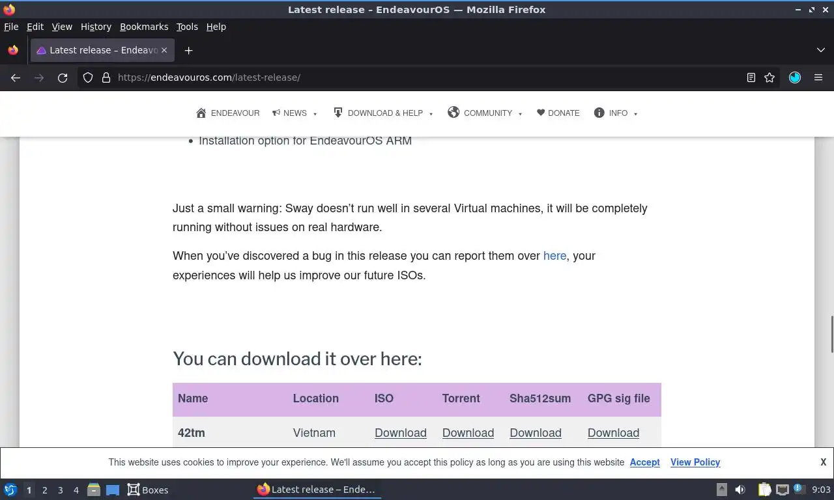Bookmark this page with the star
The height and width of the screenshot is (500, 834).
[x=769, y=77]
